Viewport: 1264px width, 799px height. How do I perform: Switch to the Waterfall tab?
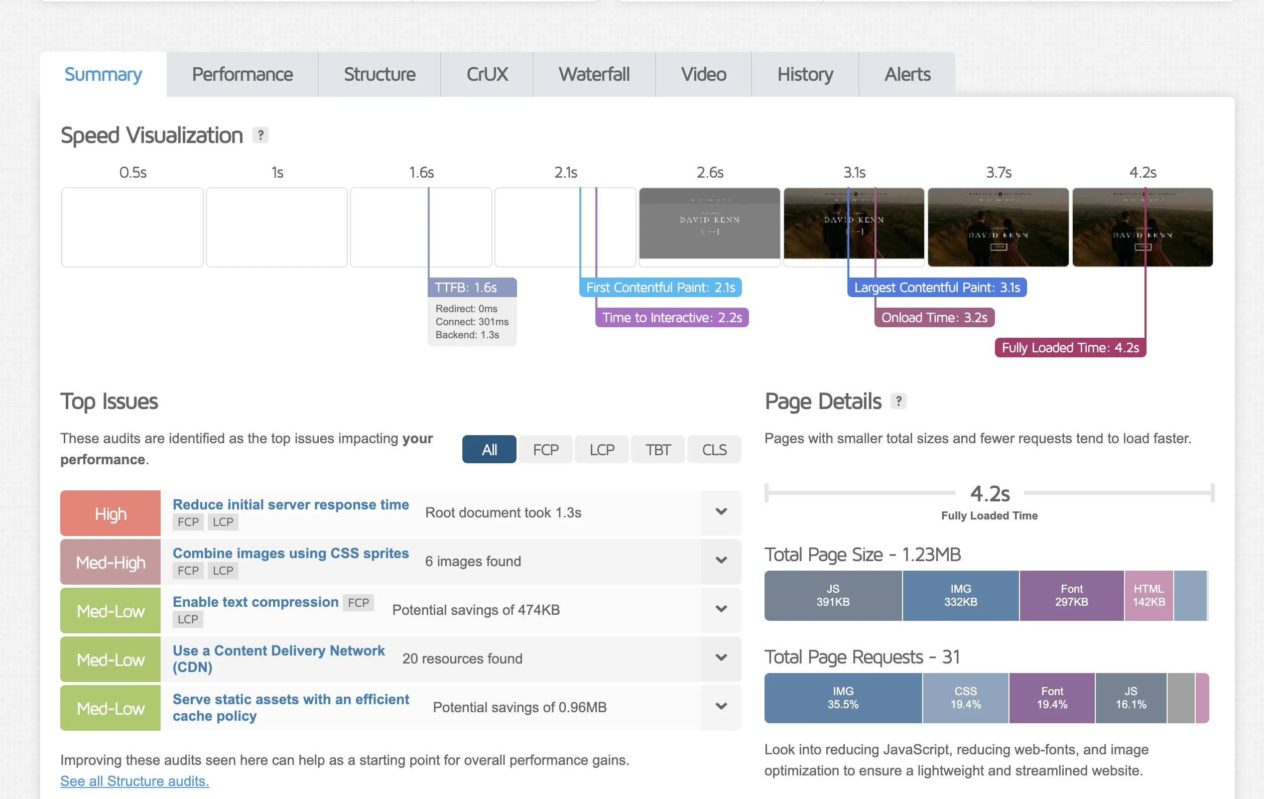pyautogui.click(x=594, y=74)
